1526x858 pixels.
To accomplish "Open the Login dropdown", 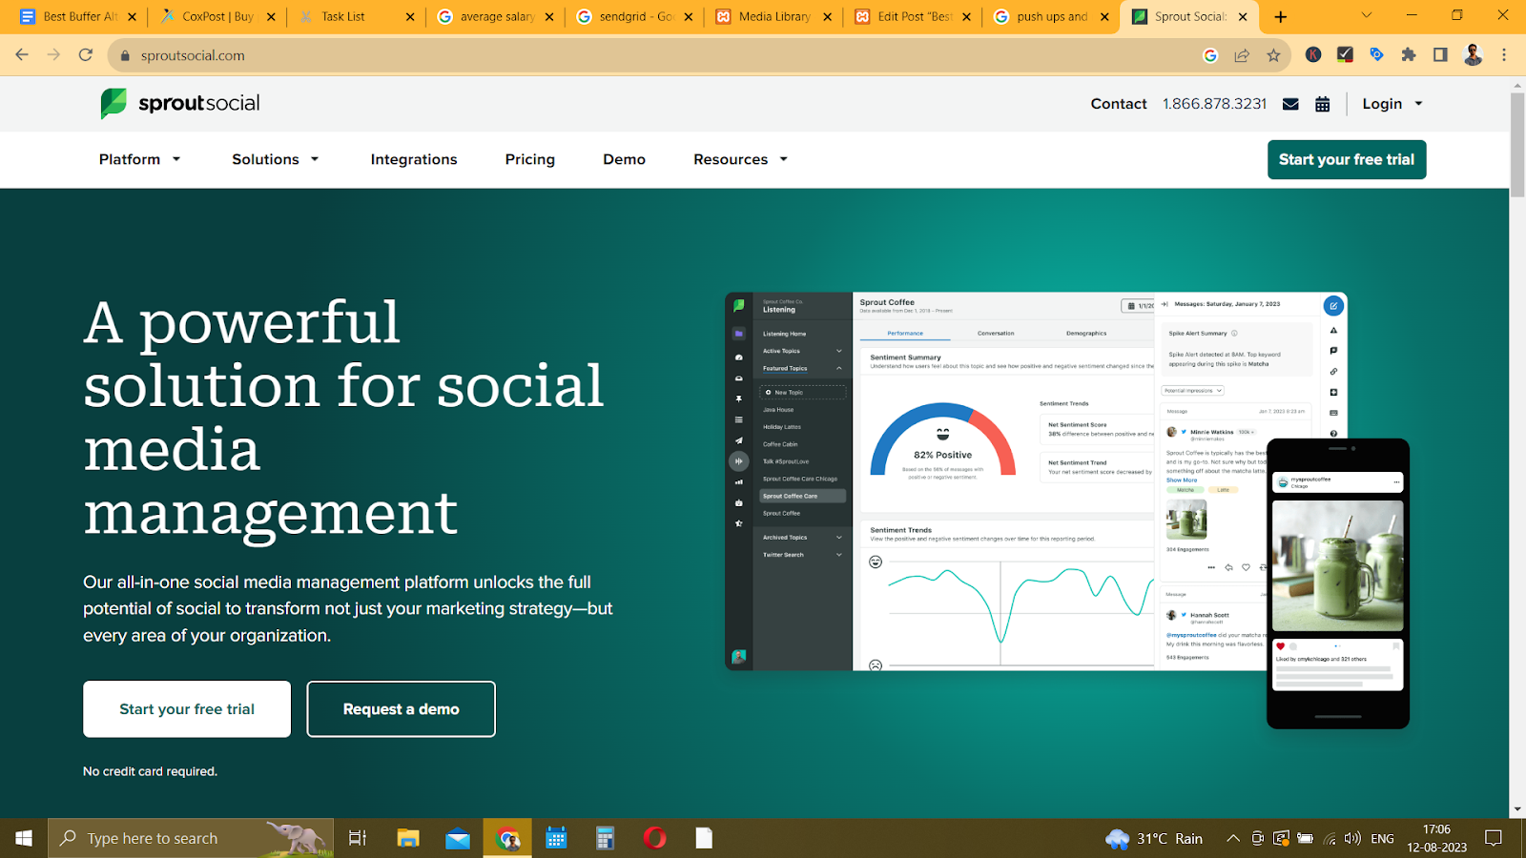I will (x=1392, y=104).
